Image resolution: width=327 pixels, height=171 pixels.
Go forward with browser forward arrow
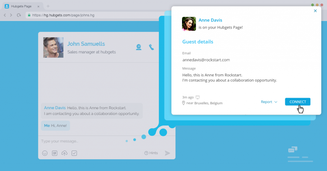tap(11, 15)
